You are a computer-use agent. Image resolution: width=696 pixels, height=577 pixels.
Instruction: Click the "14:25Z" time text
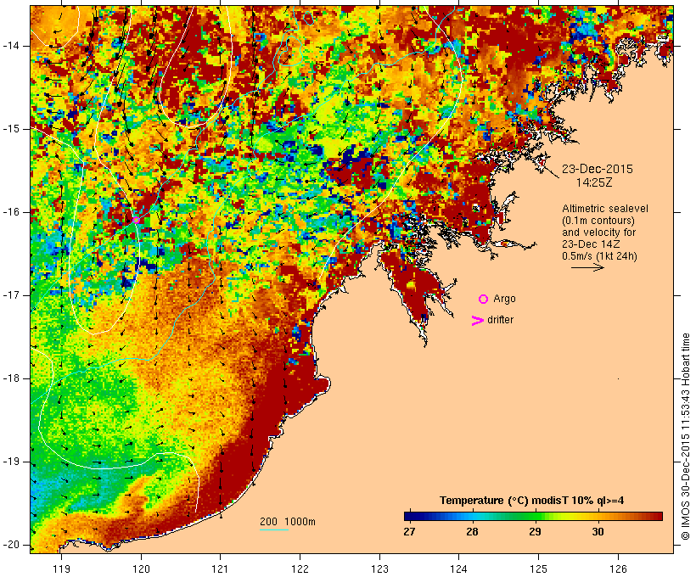coord(594,182)
